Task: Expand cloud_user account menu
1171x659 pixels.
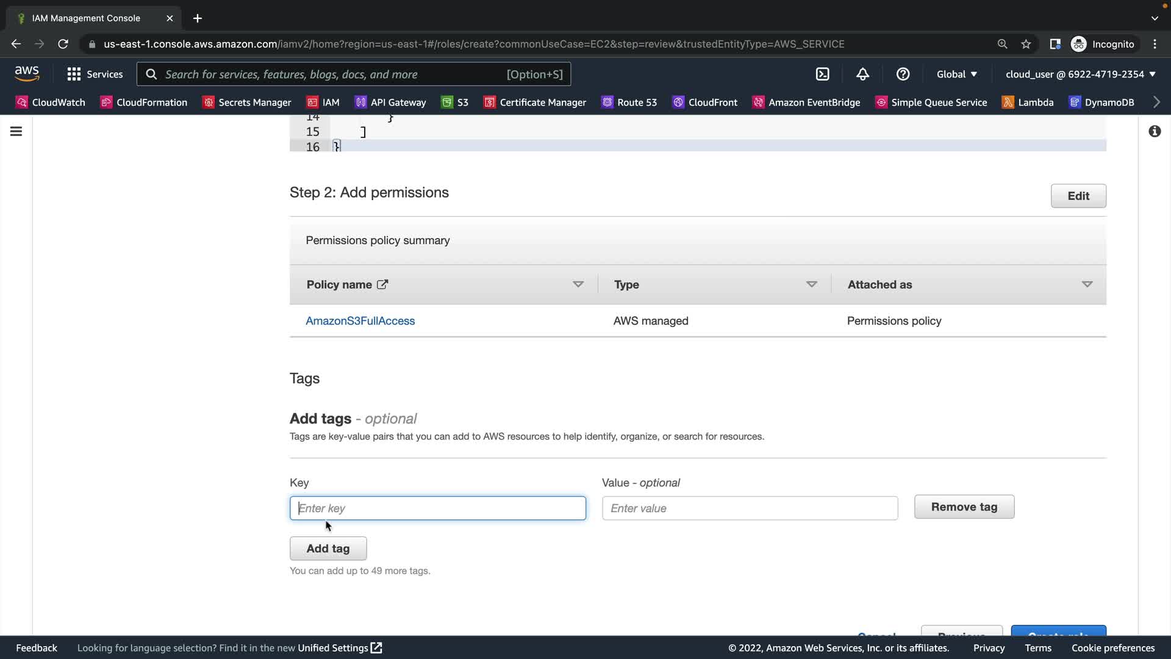Action: point(1080,74)
